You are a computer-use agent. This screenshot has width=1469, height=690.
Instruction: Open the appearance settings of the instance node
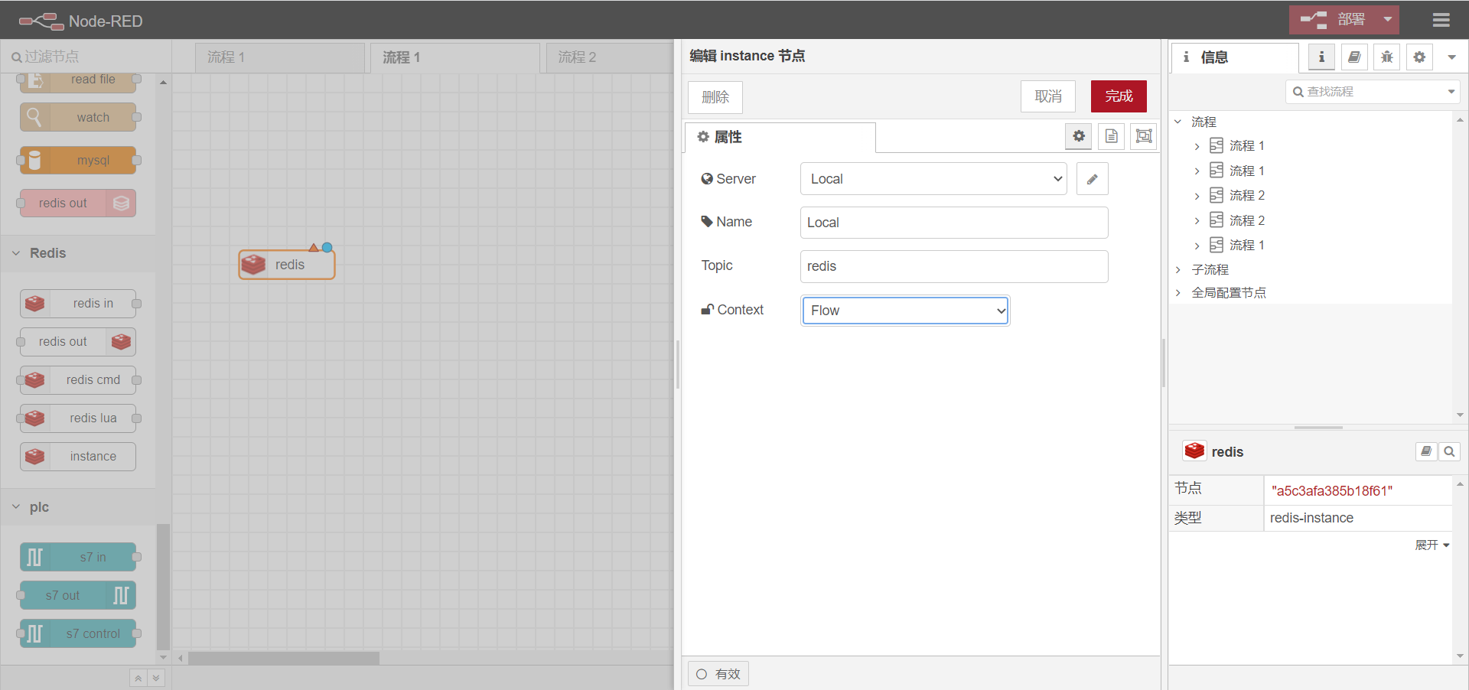[1144, 136]
